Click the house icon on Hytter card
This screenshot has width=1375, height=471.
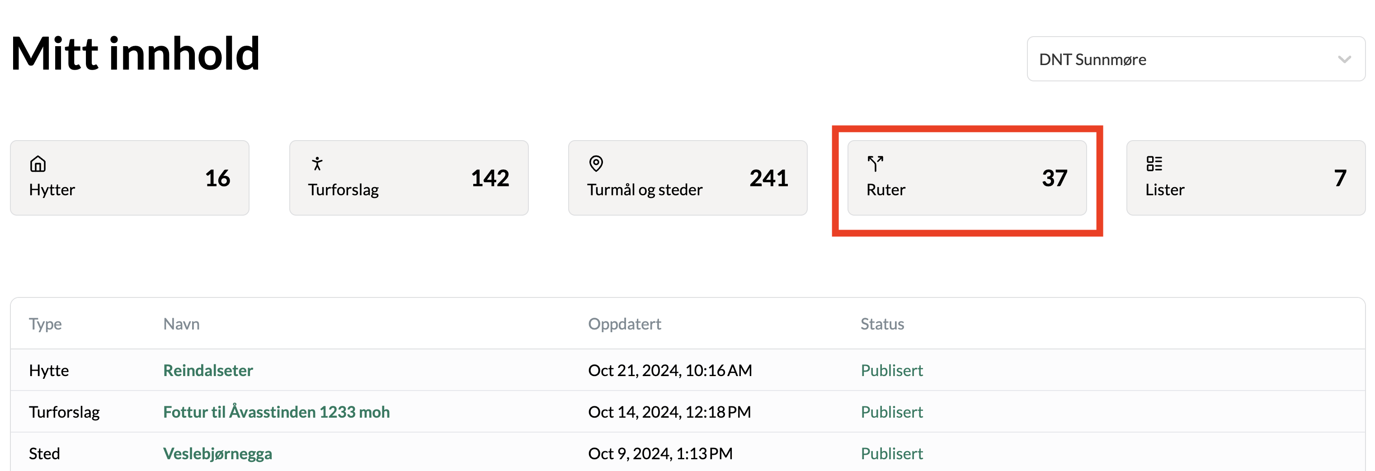(38, 164)
